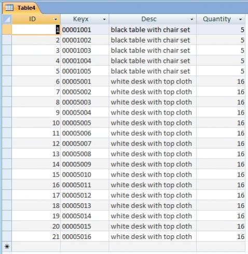Open the Quantity column dropdown arrow
The height and width of the screenshot is (254, 248).
click(241, 19)
